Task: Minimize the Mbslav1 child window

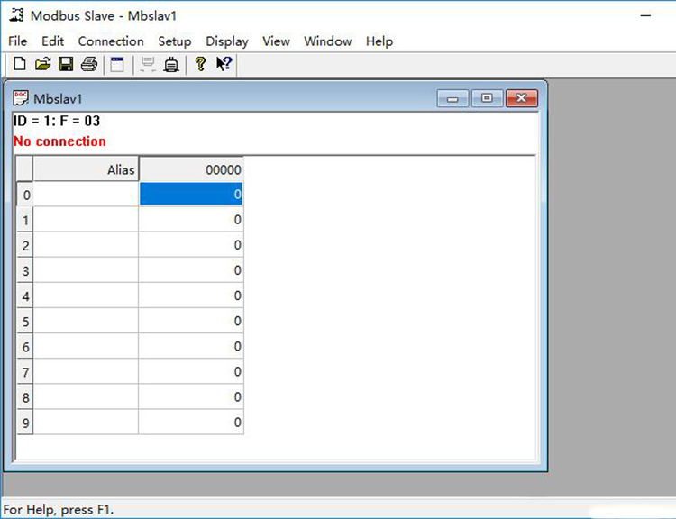Action: coord(452,98)
